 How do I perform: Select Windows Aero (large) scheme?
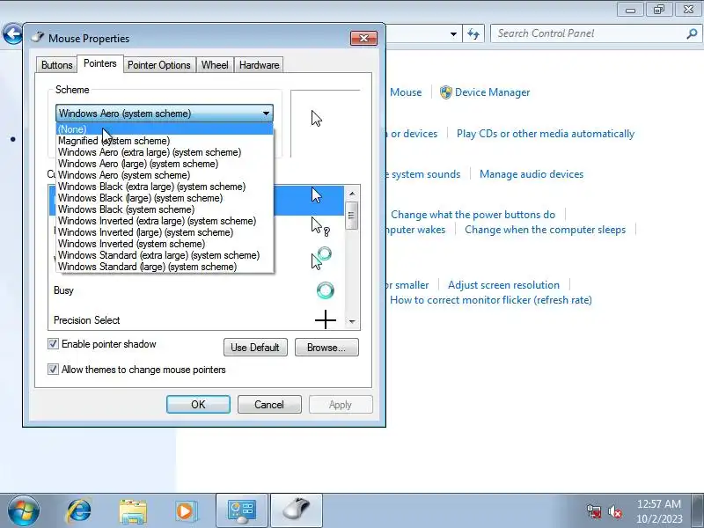point(165,164)
